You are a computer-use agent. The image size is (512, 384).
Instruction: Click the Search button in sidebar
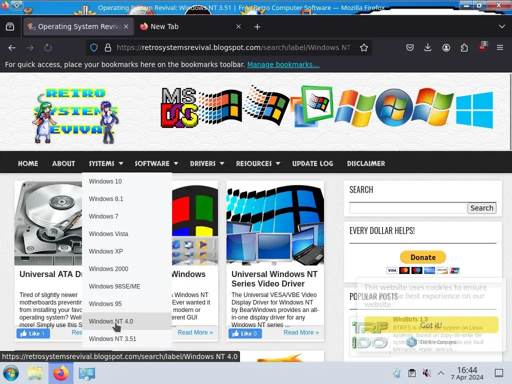[481, 208]
